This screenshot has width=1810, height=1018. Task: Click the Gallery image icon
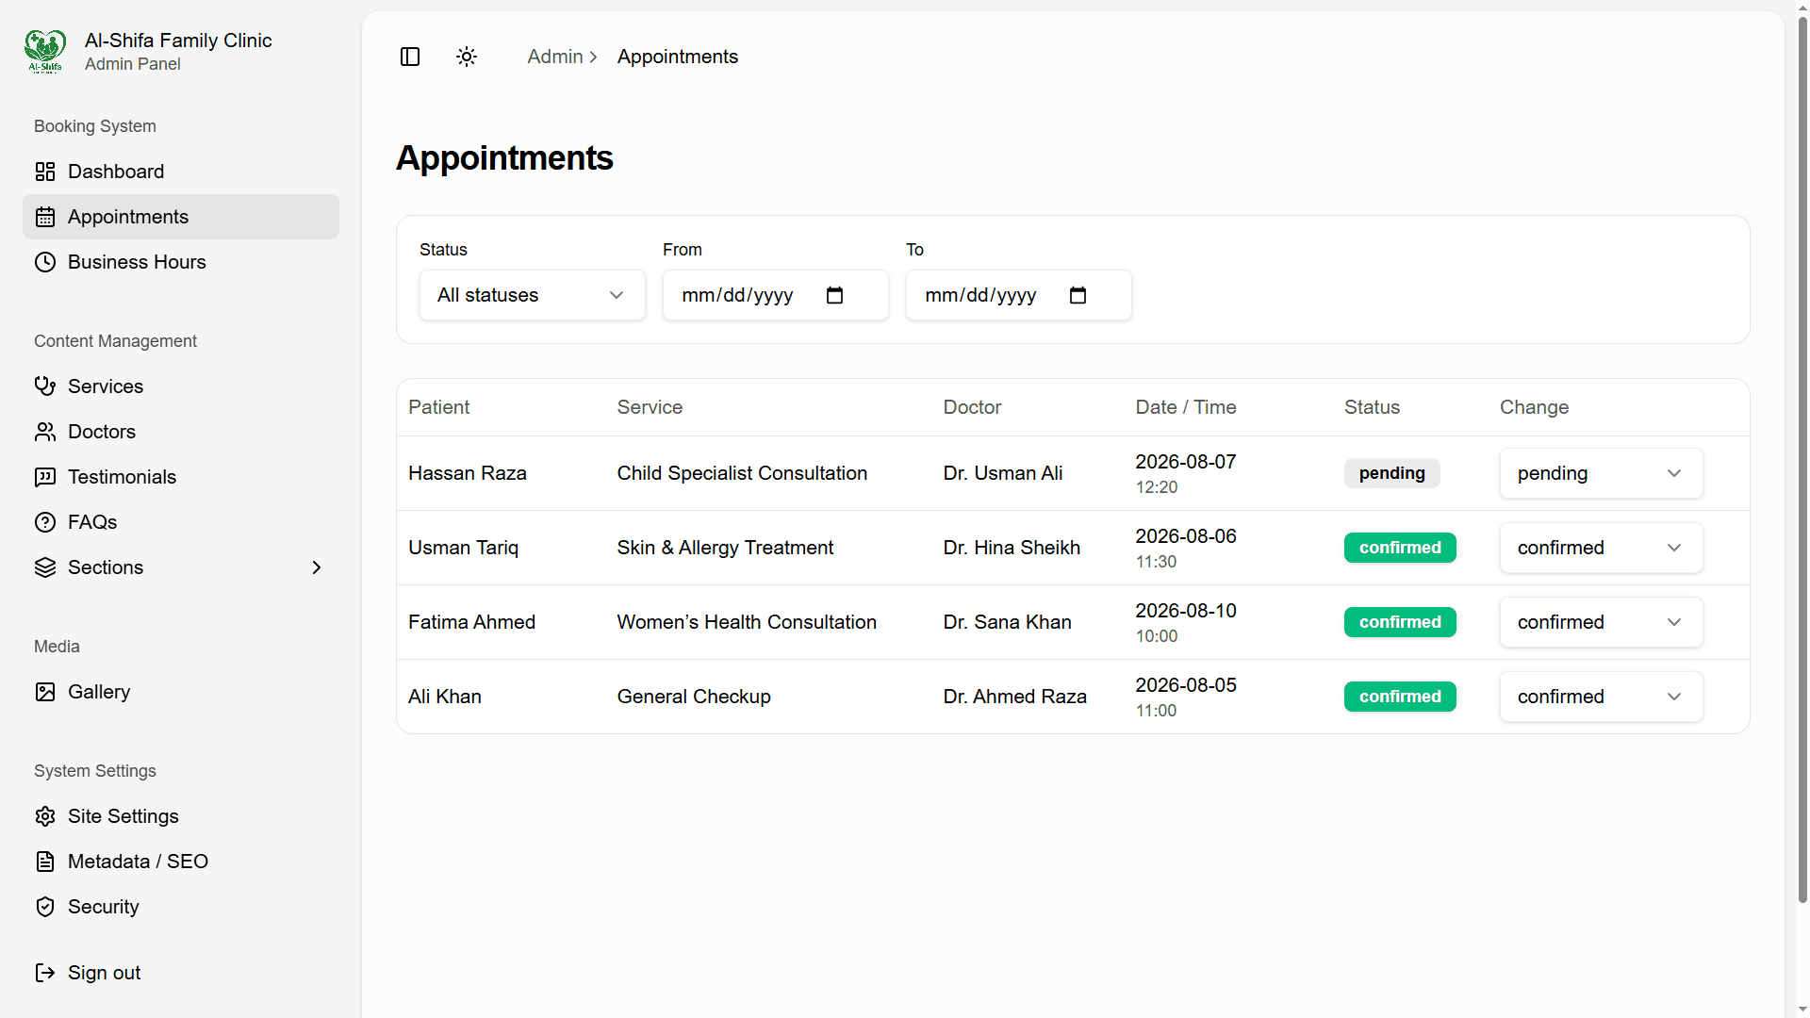(45, 692)
